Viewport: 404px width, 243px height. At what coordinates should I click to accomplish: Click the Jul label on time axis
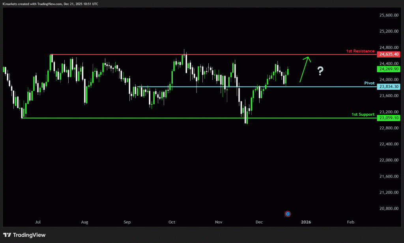pos(38,222)
